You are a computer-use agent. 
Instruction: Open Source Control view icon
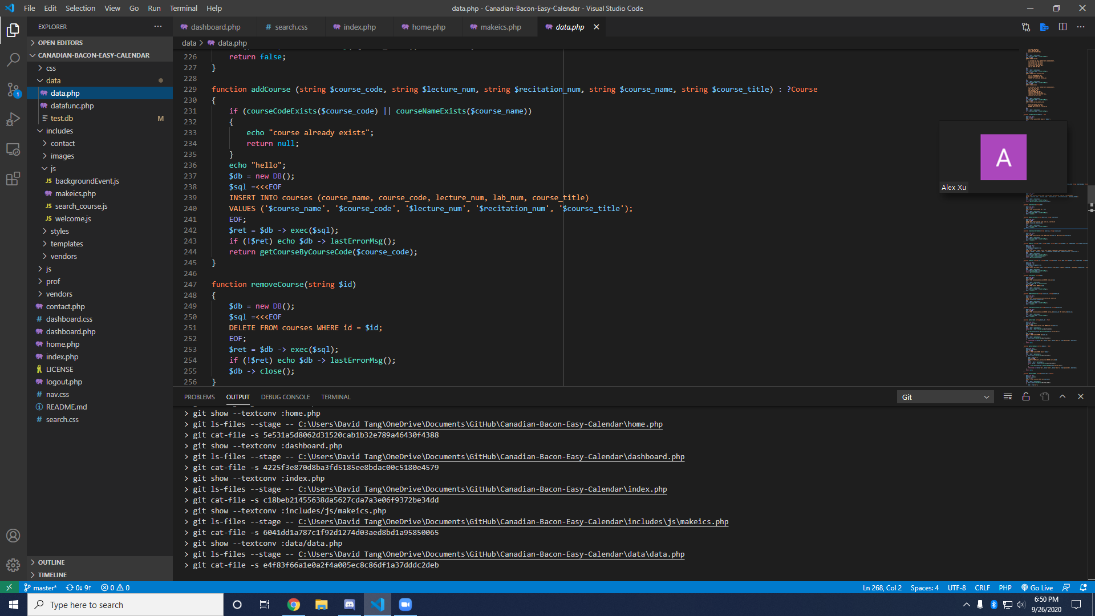click(13, 90)
